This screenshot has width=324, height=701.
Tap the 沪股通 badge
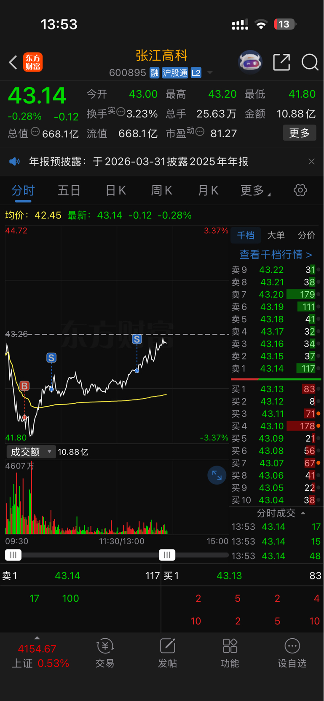(175, 73)
